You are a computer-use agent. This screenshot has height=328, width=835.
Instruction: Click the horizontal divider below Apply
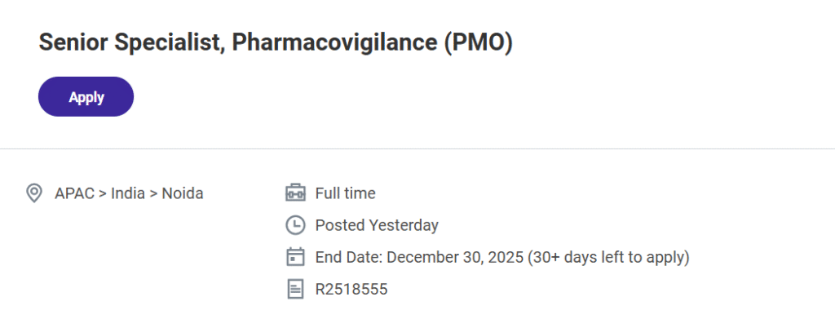[417, 149]
